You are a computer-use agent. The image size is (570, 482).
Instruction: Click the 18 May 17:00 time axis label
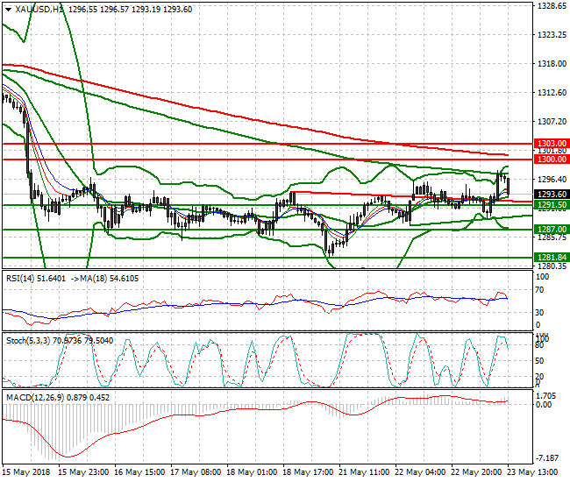click(x=308, y=472)
